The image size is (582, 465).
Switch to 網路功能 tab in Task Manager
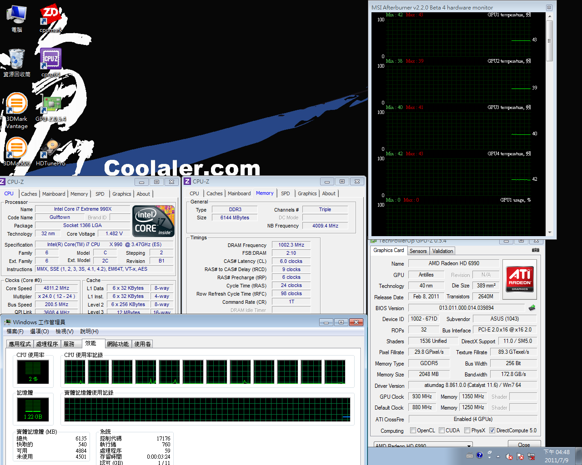pos(118,344)
